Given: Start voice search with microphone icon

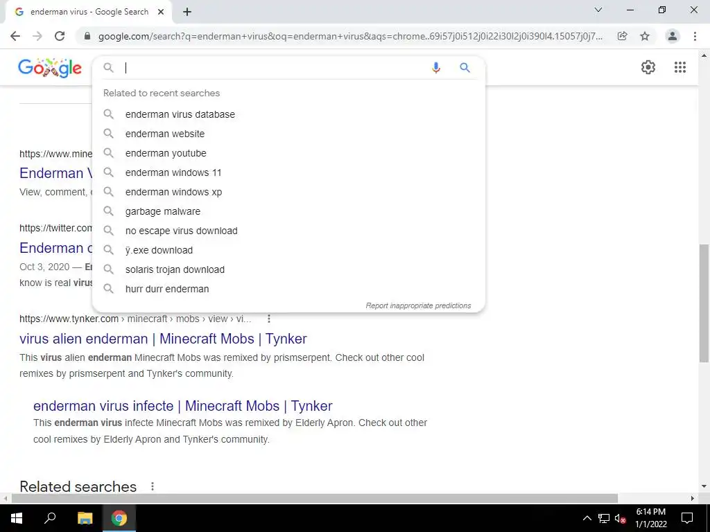Looking at the screenshot, I should (x=435, y=68).
